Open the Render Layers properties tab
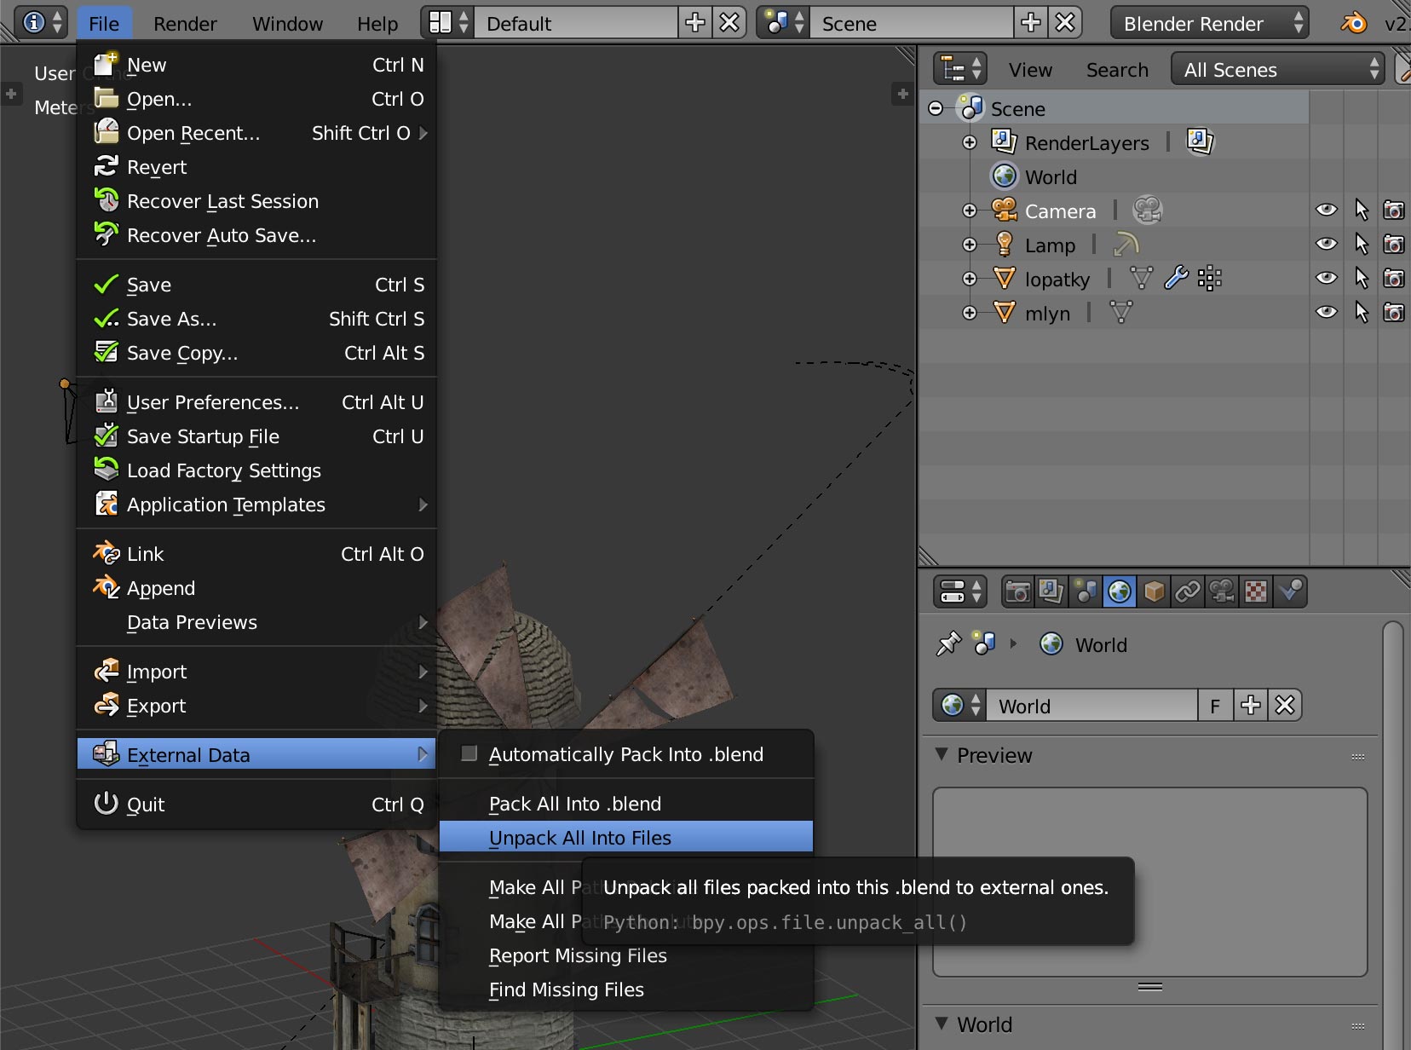1411x1050 pixels. [x=1051, y=591]
